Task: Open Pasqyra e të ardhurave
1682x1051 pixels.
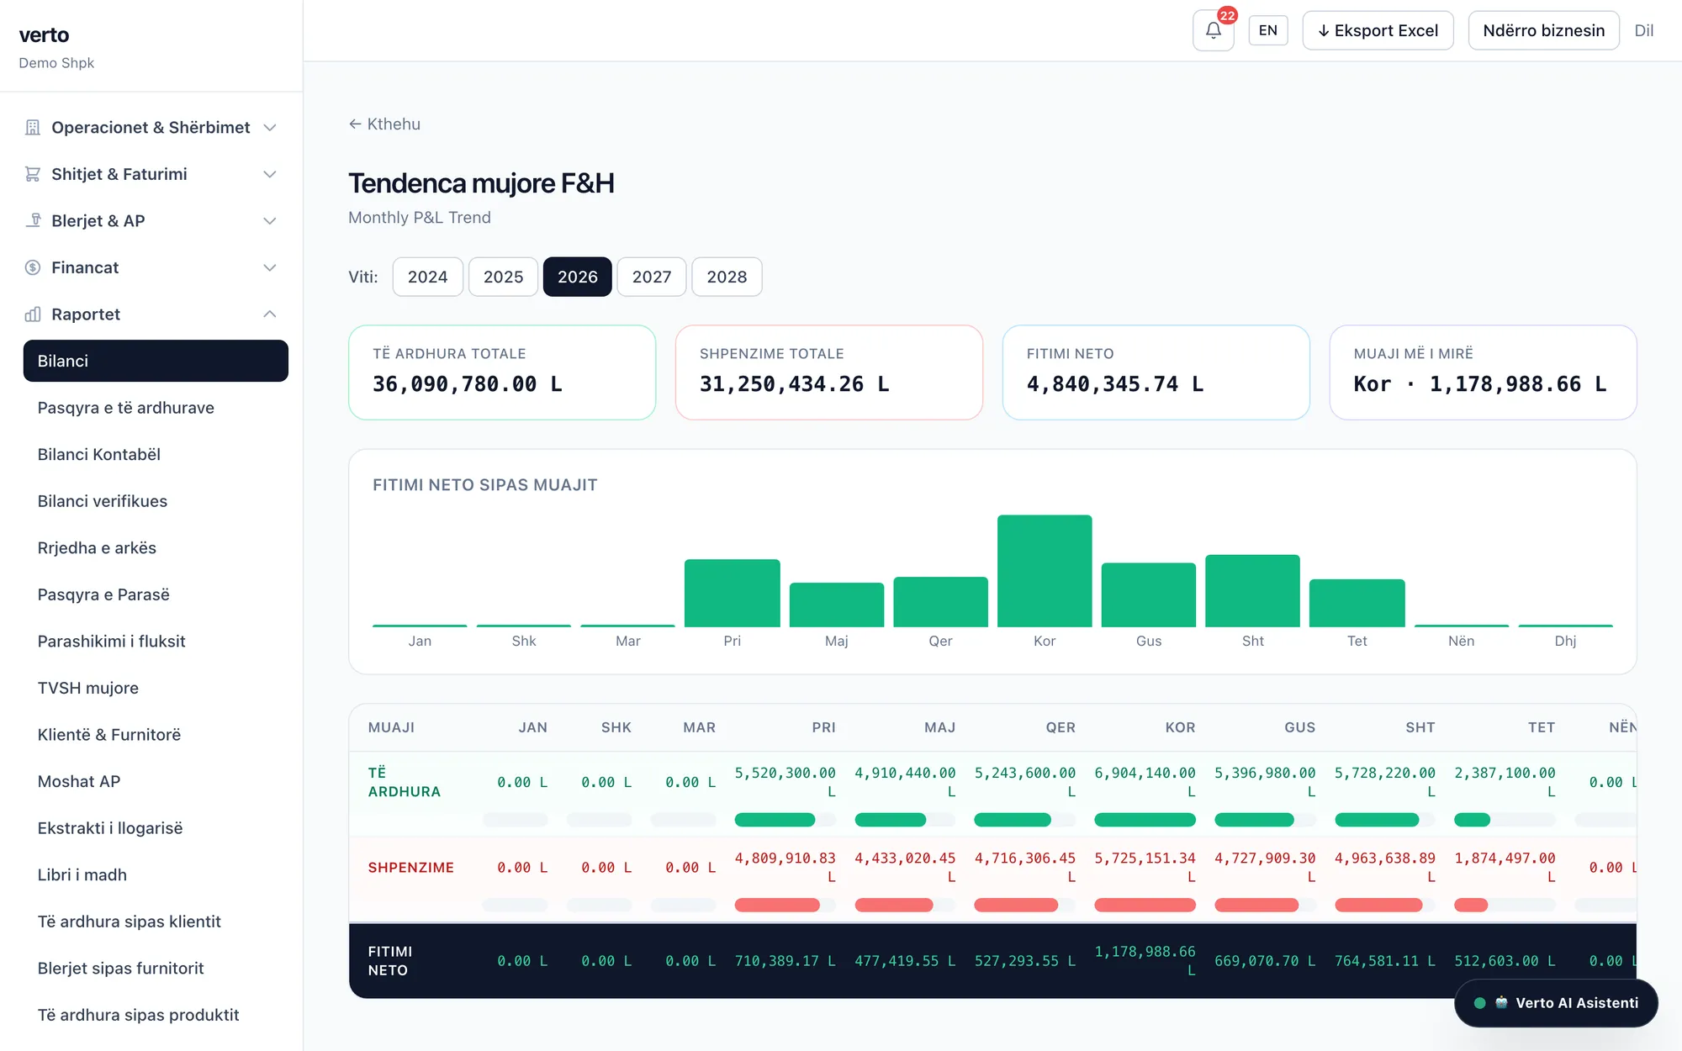Action: 126,408
